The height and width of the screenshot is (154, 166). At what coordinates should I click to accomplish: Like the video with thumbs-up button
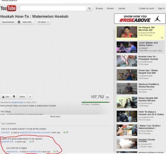click(6, 97)
